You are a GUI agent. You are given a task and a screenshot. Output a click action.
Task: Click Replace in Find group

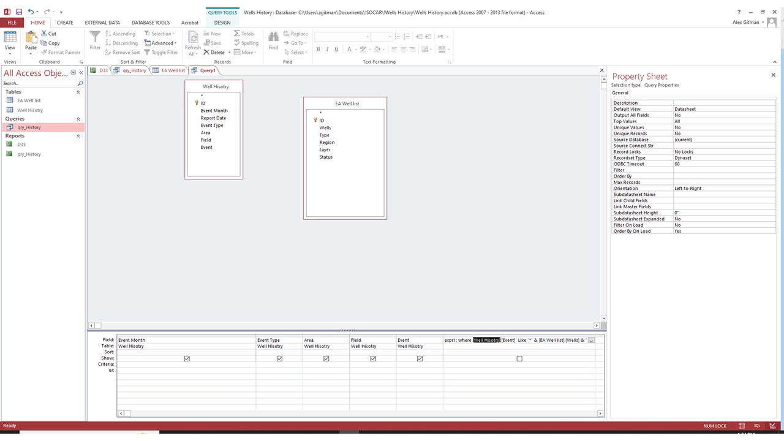pyautogui.click(x=295, y=34)
